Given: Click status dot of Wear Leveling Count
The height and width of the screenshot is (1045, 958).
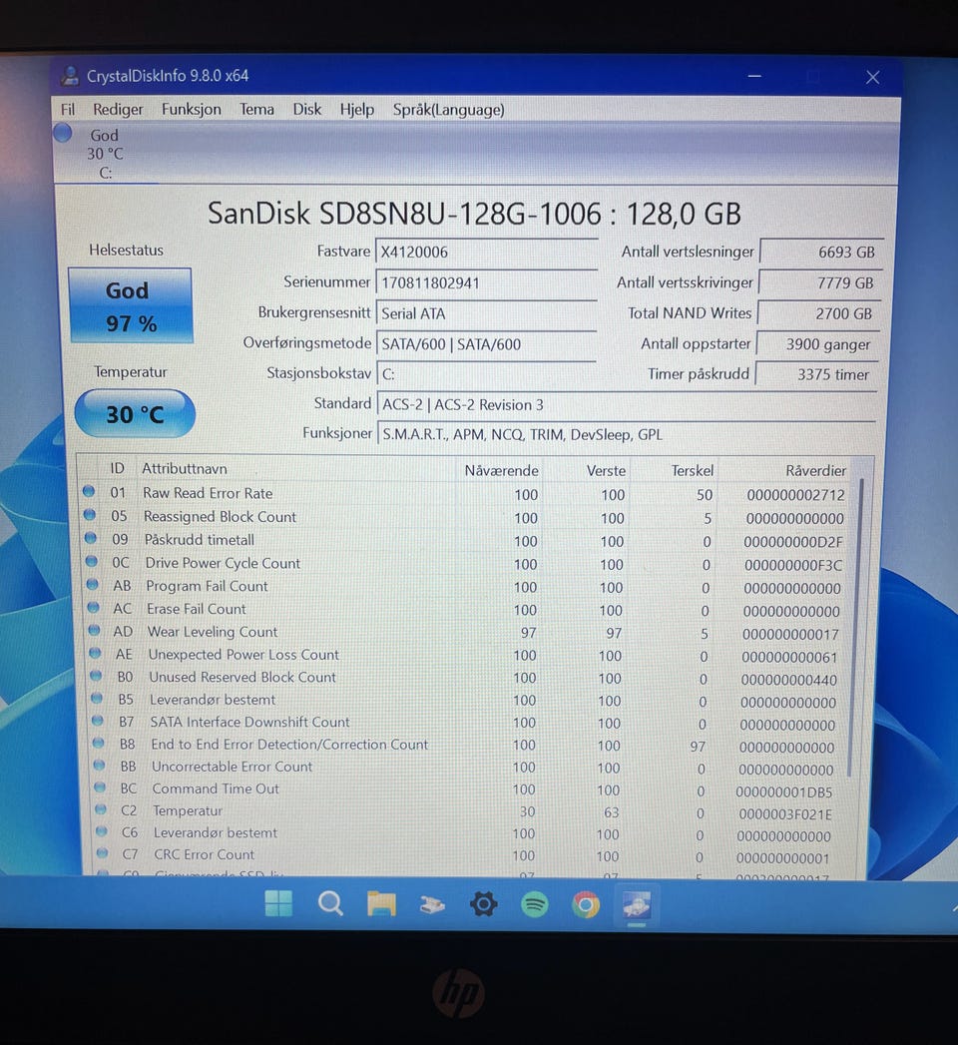Looking at the screenshot, I should (94, 630).
